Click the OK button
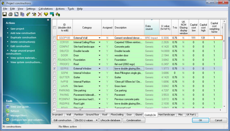 coord(201,120)
